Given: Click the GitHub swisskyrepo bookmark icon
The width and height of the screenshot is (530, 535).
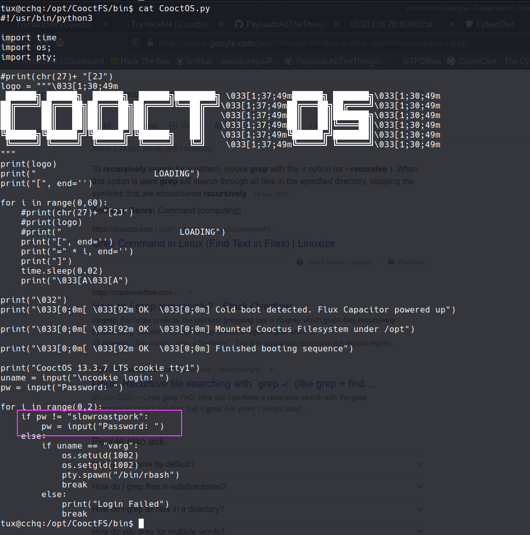Looking at the screenshot, I should point(180,61).
